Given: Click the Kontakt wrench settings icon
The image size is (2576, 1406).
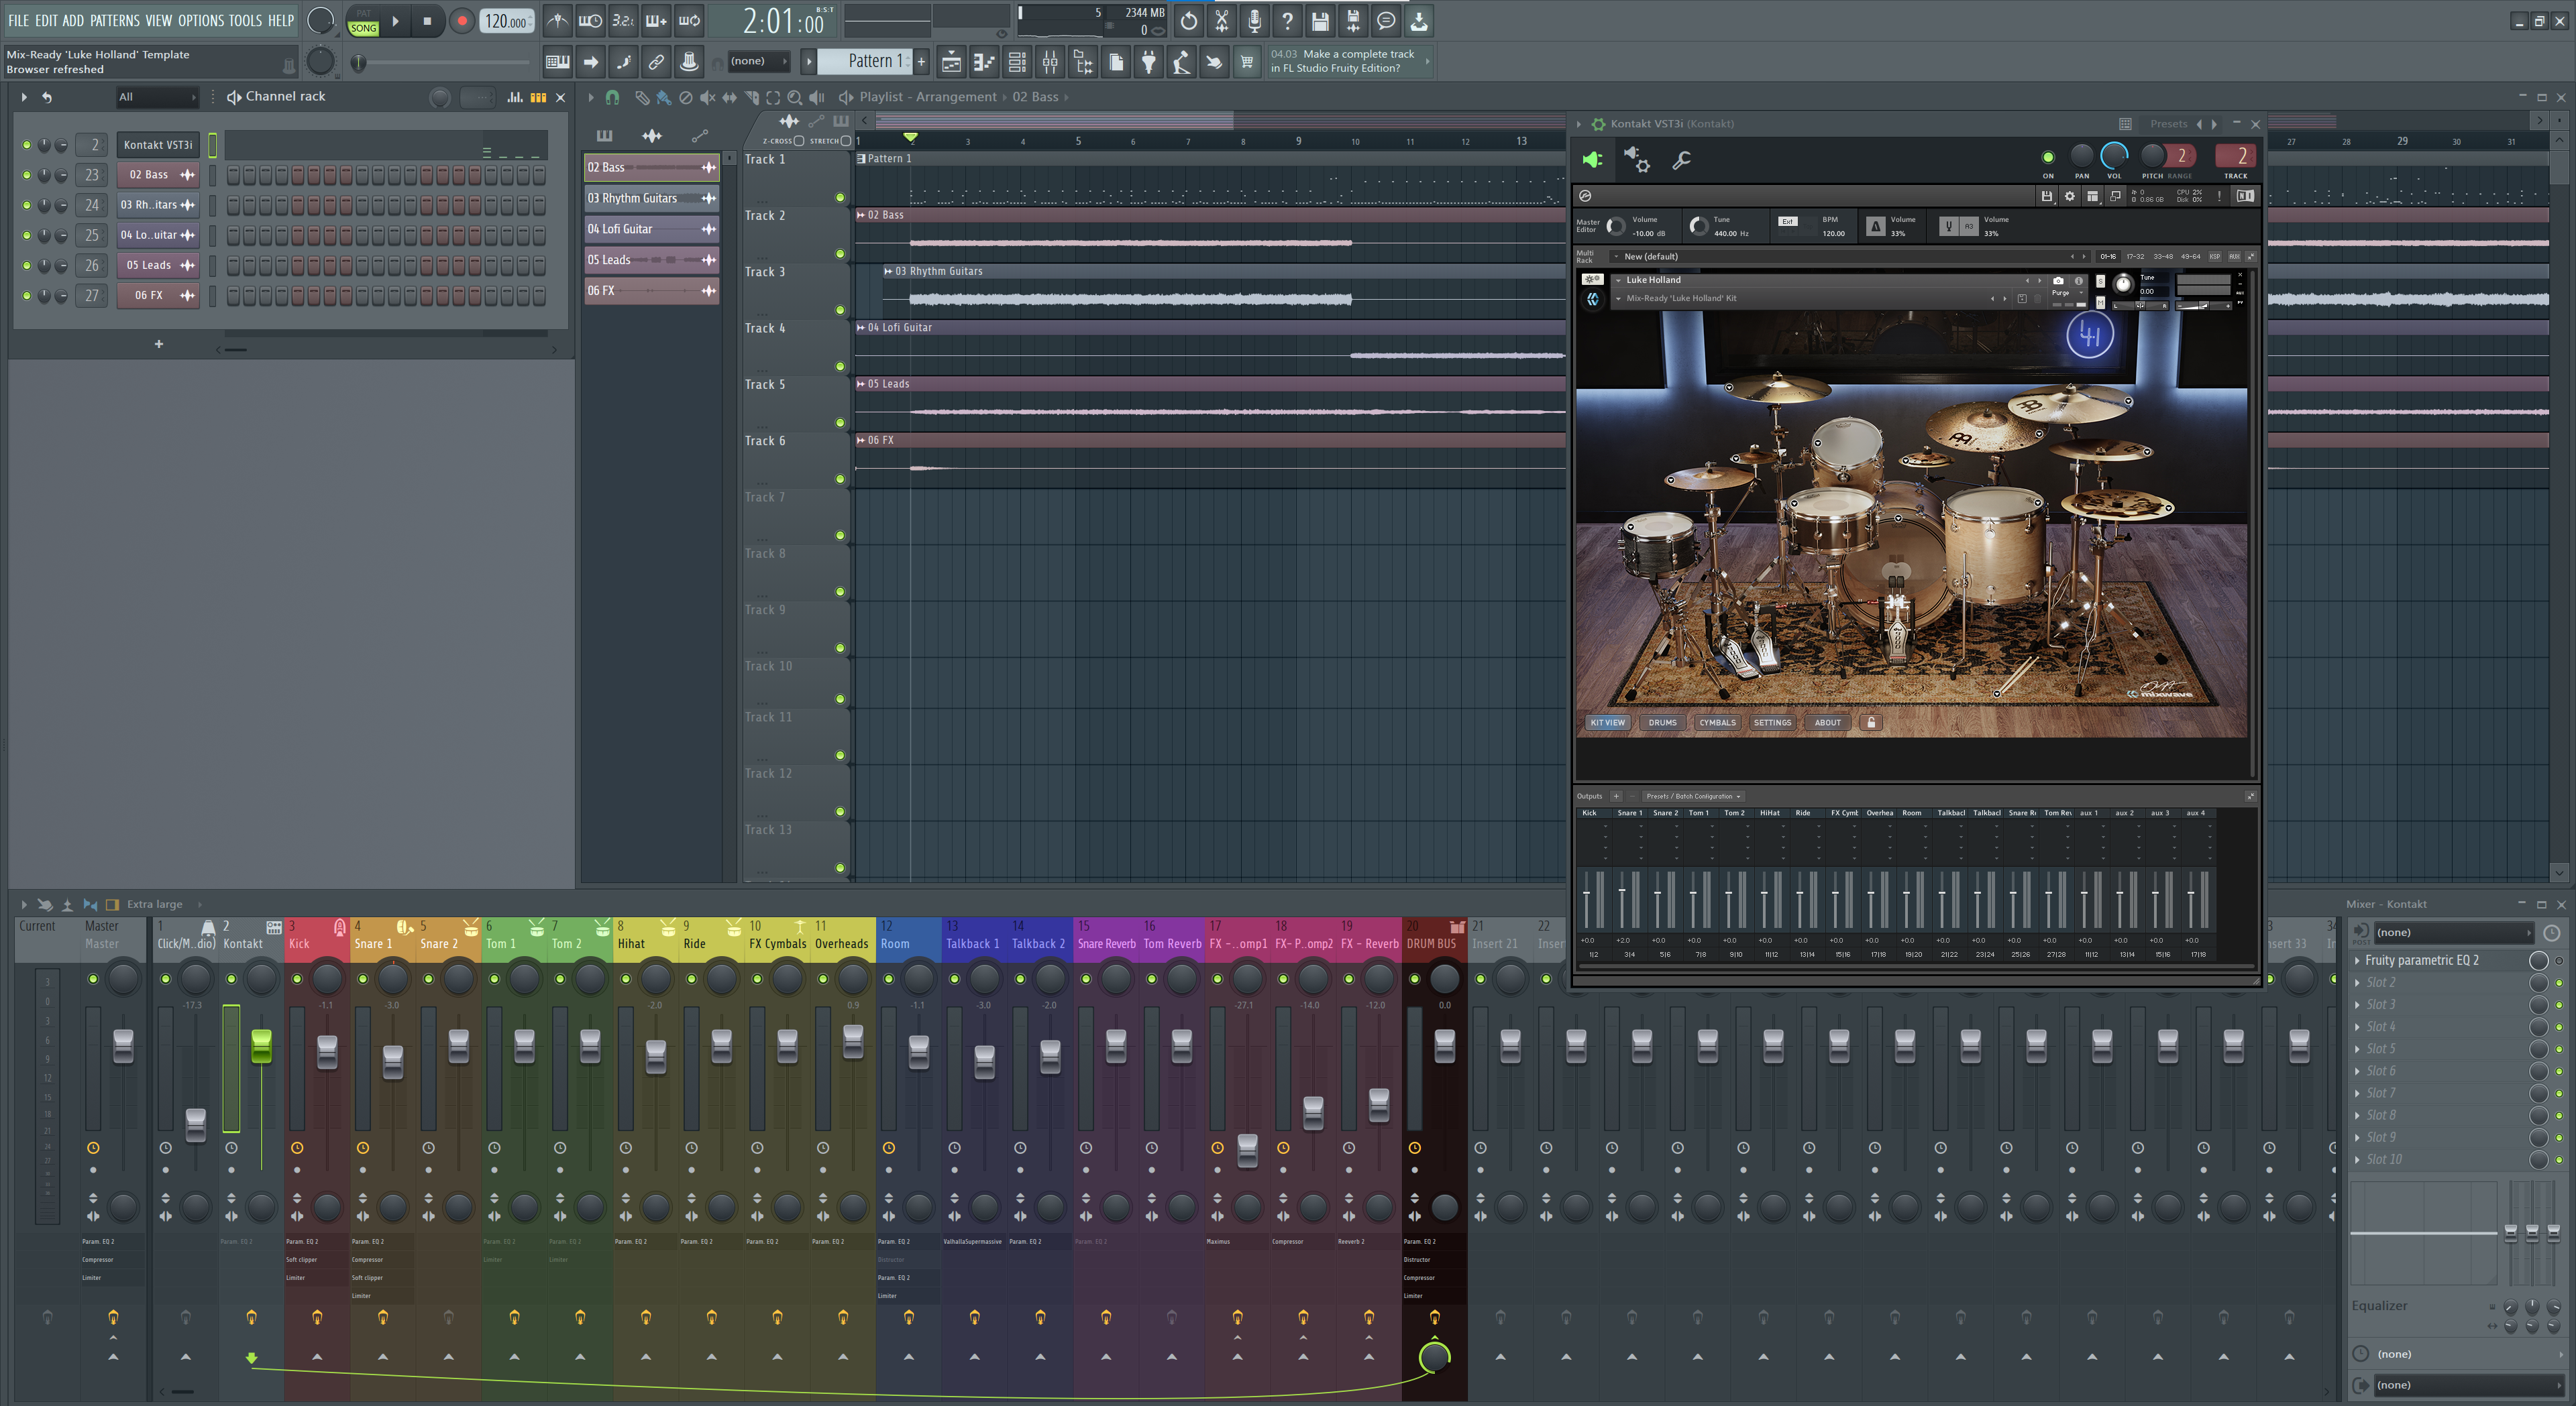Looking at the screenshot, I should [1681, 160].
